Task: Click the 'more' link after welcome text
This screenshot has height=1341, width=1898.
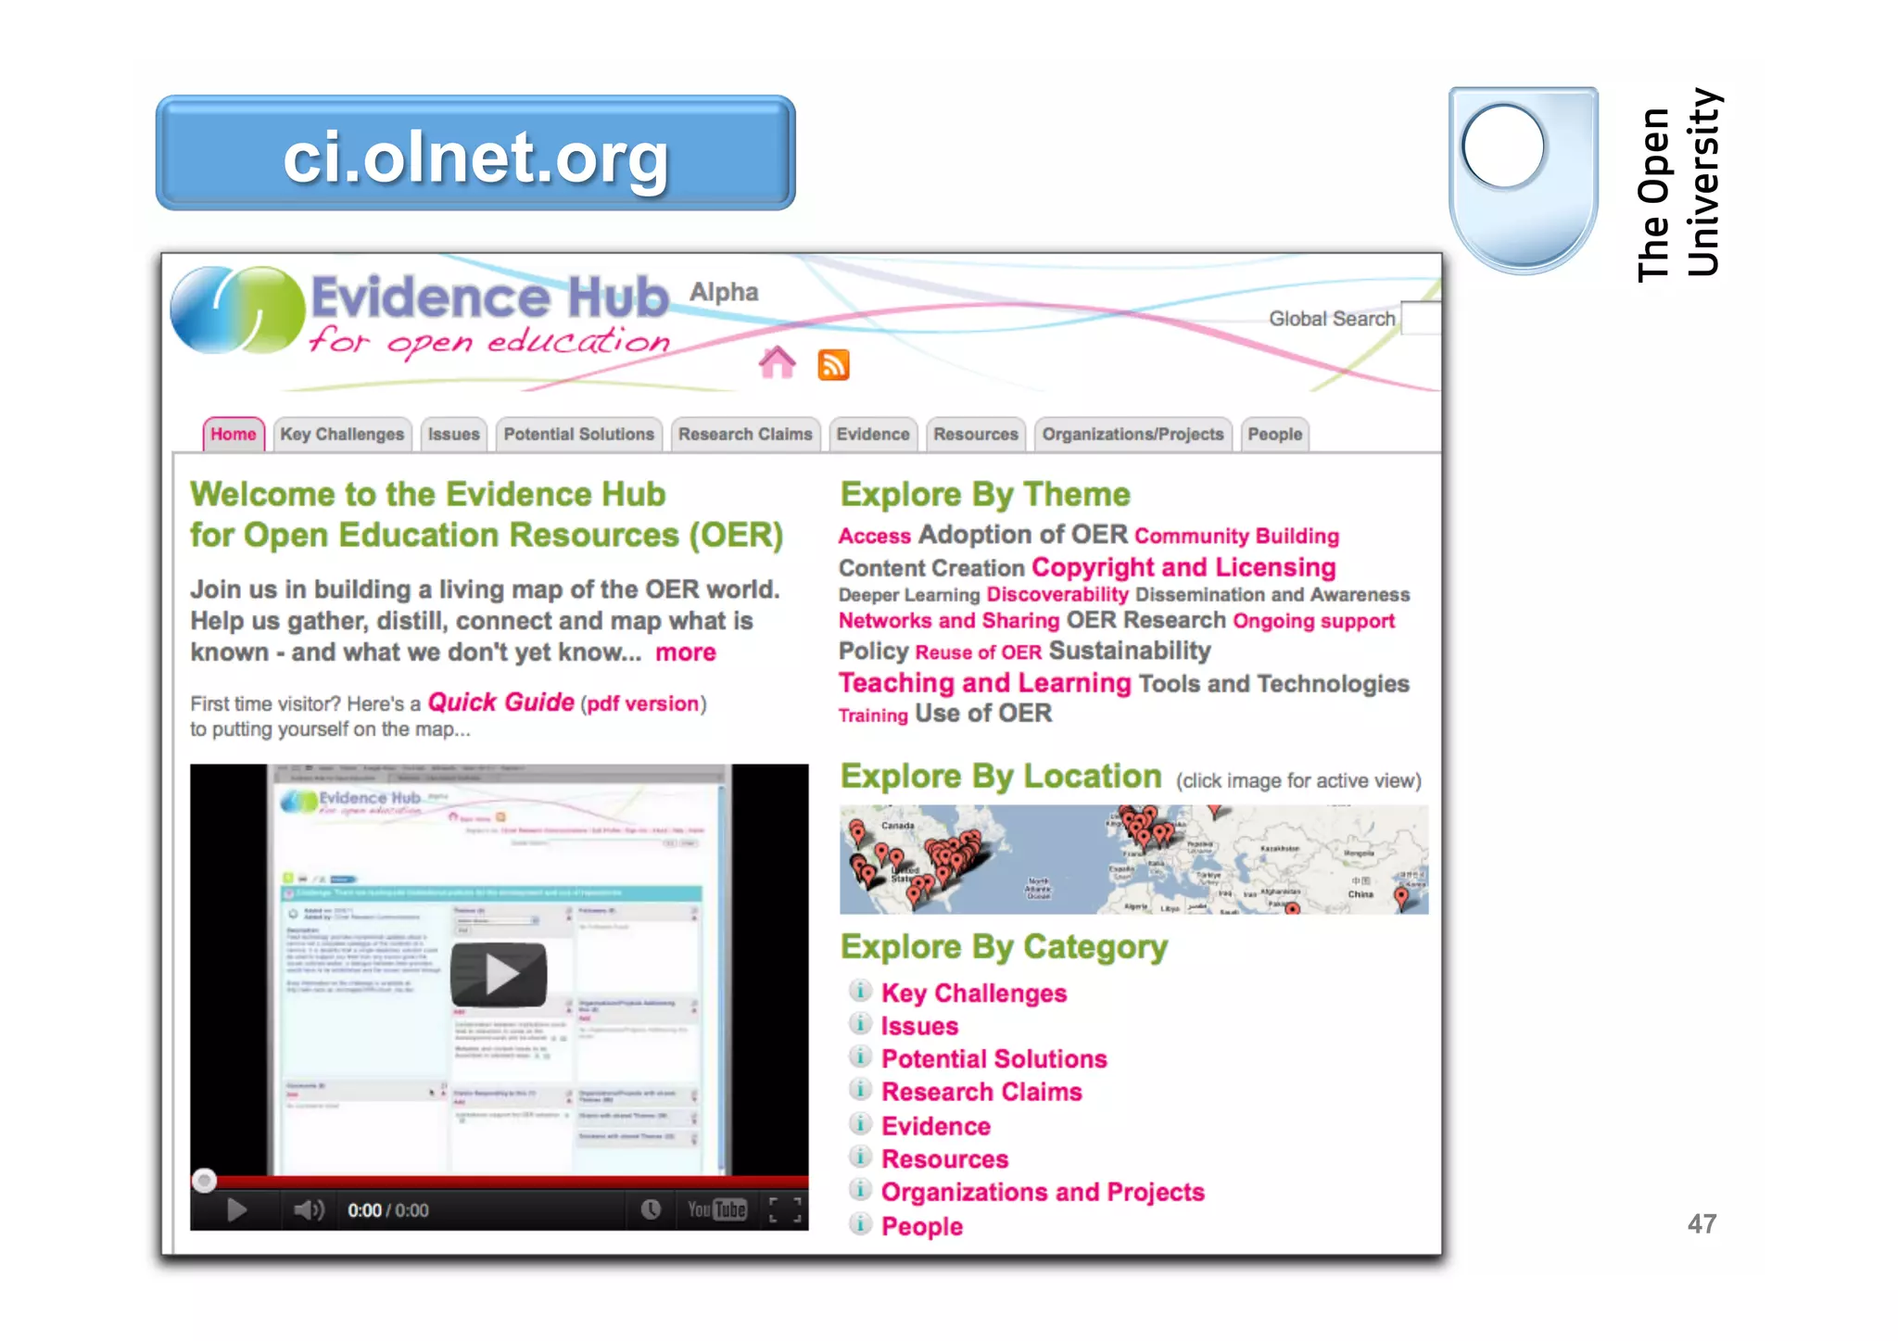Action: (x=686, y=652)
